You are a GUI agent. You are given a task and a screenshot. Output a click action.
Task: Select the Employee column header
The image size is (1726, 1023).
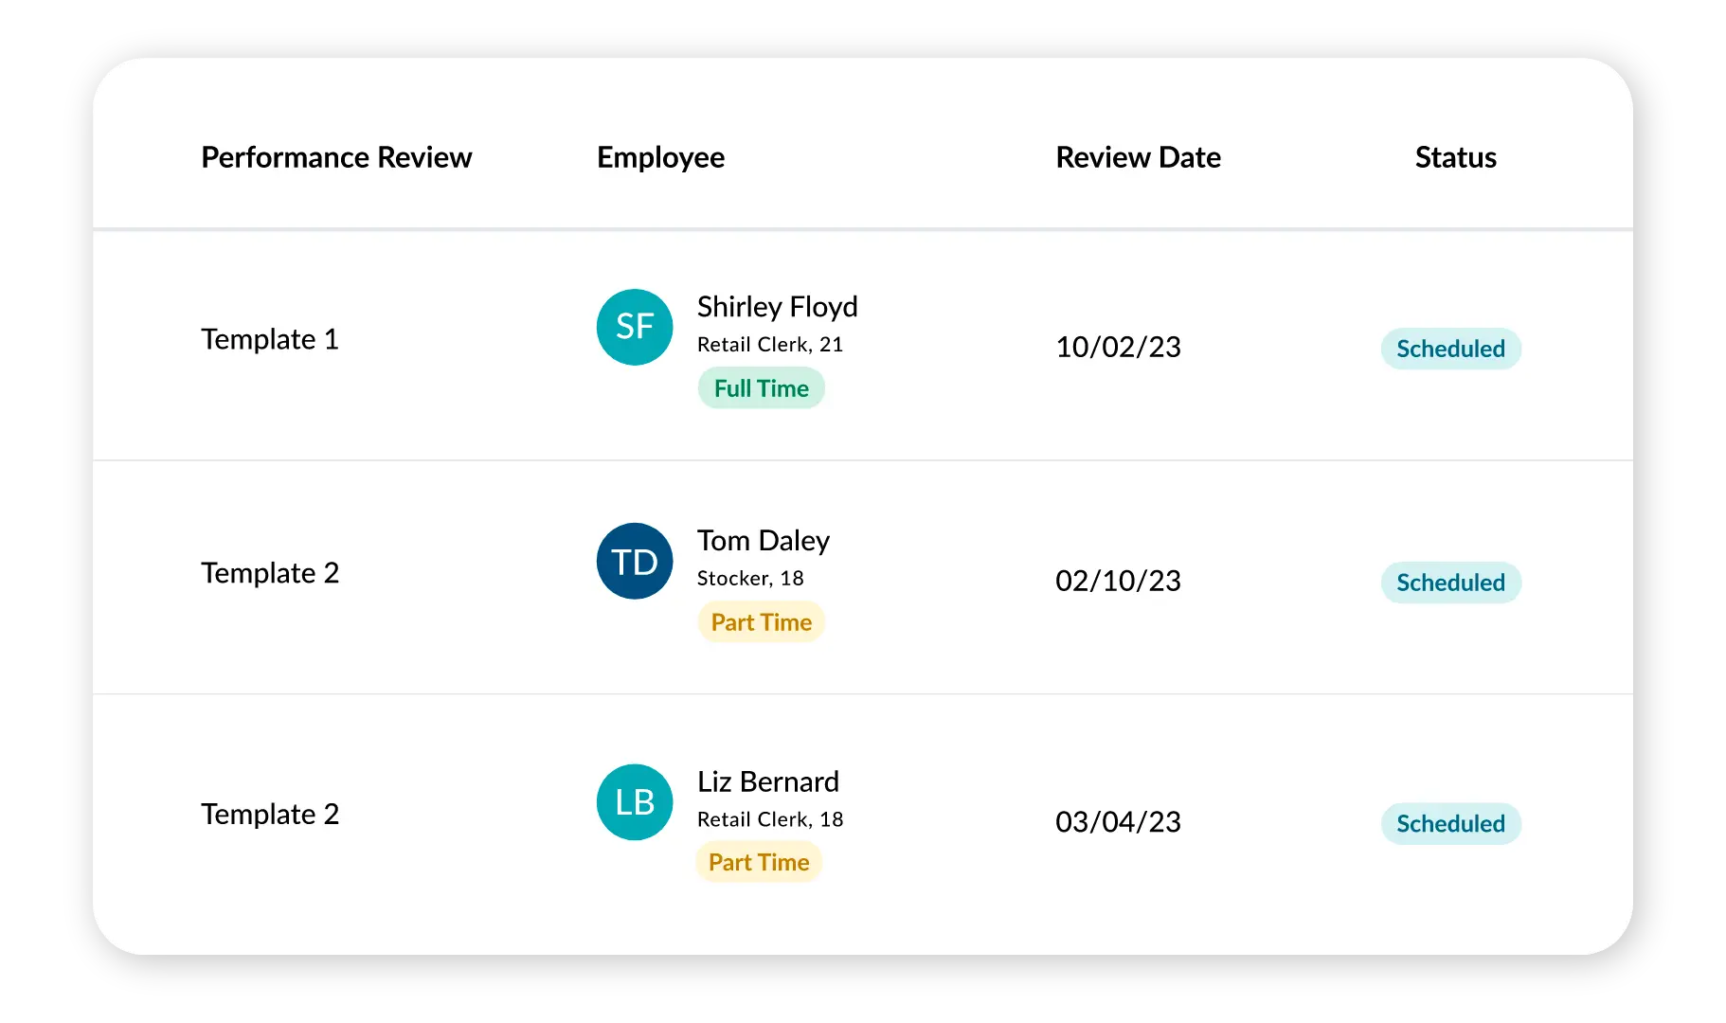tap(660, 157)
